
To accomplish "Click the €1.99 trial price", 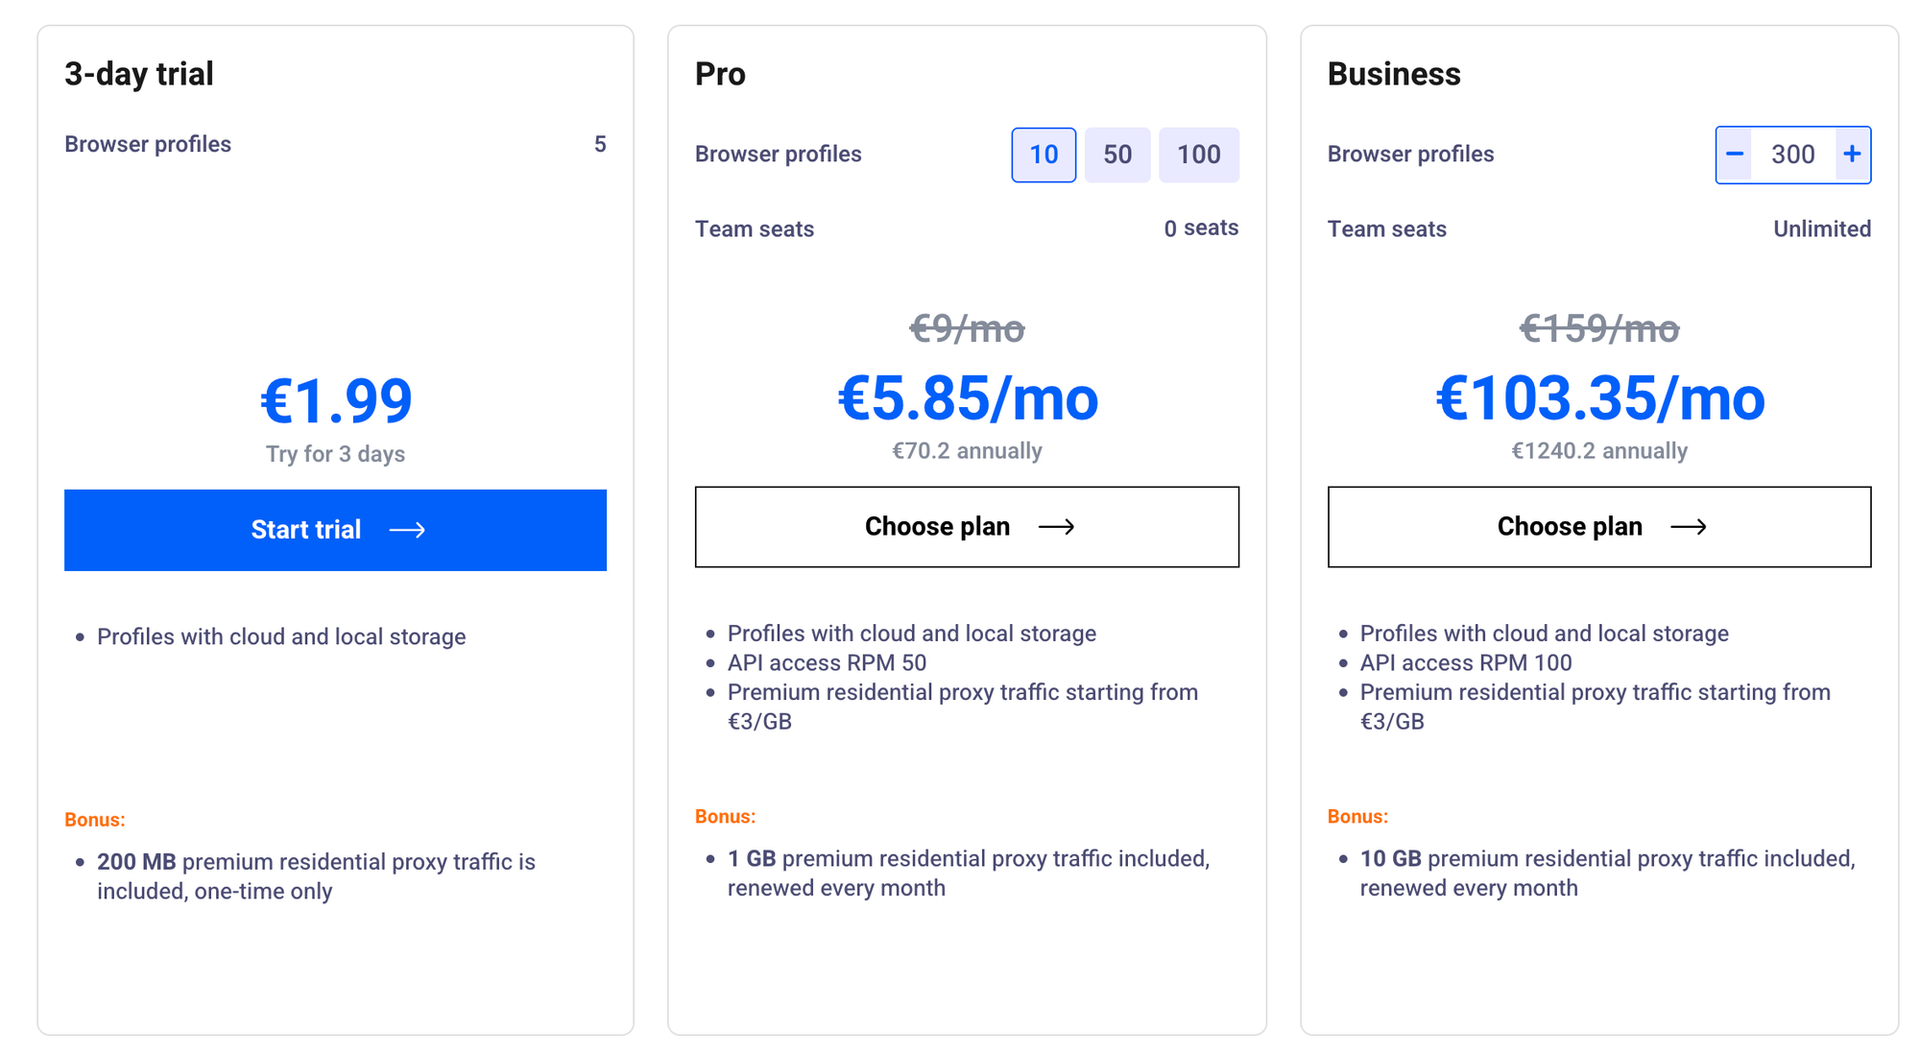I will (x=336, y=401).
